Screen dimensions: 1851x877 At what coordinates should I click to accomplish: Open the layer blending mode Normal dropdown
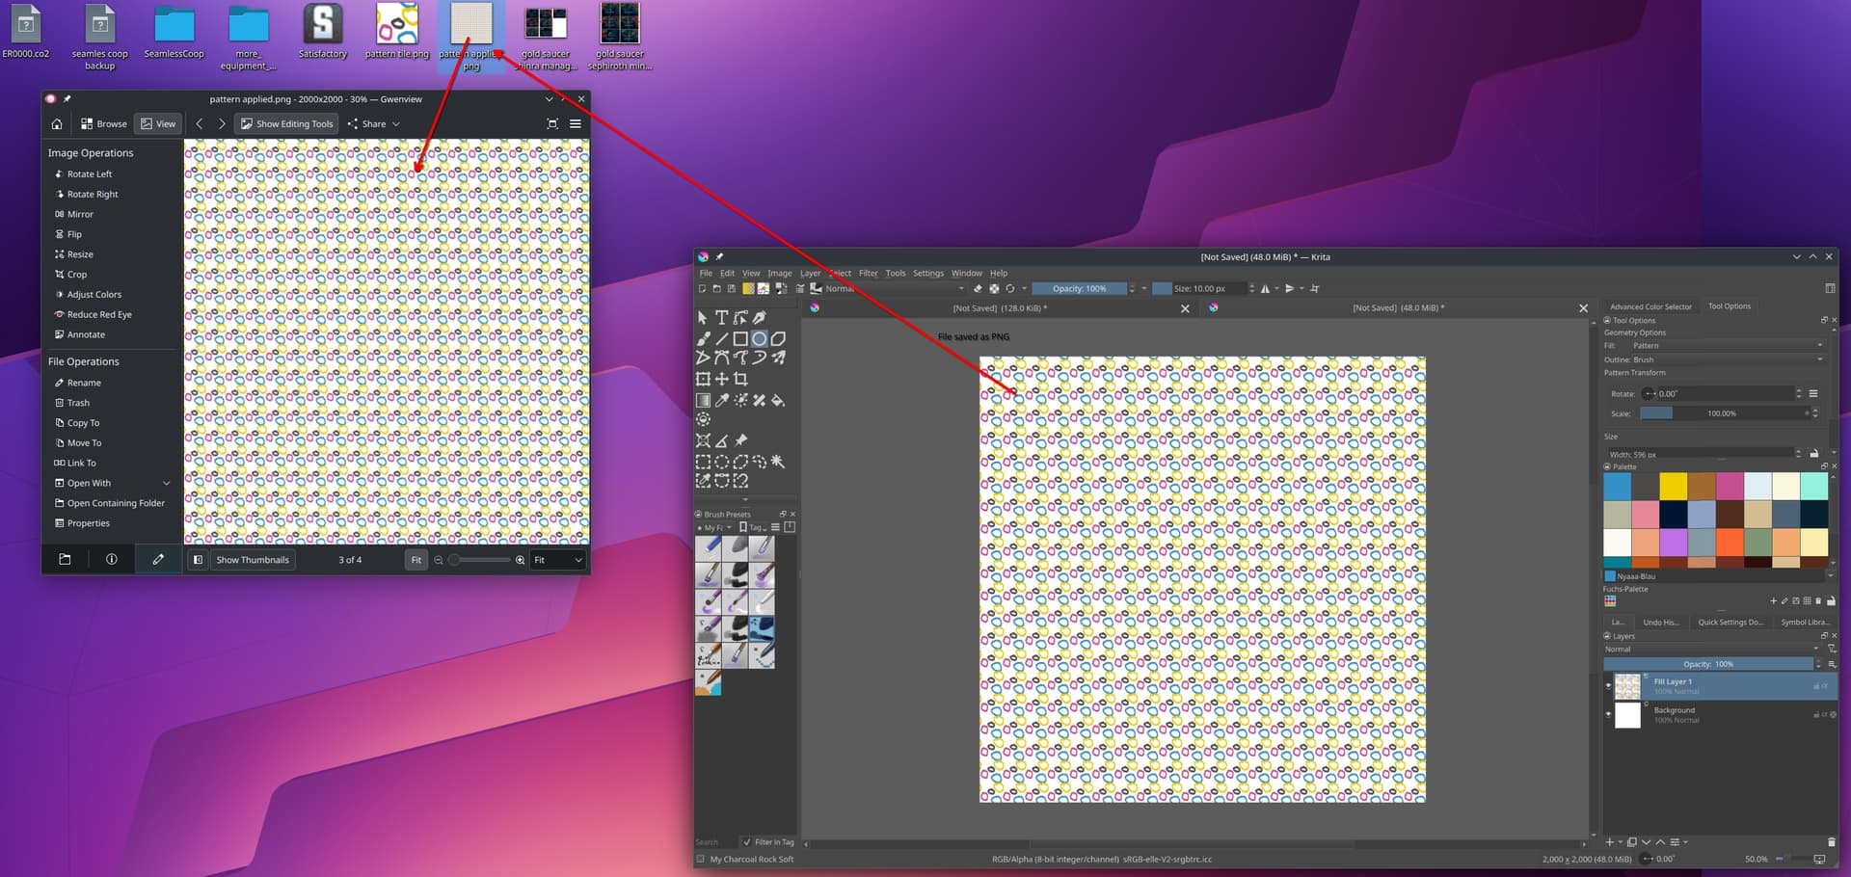tap(1714, 650)
